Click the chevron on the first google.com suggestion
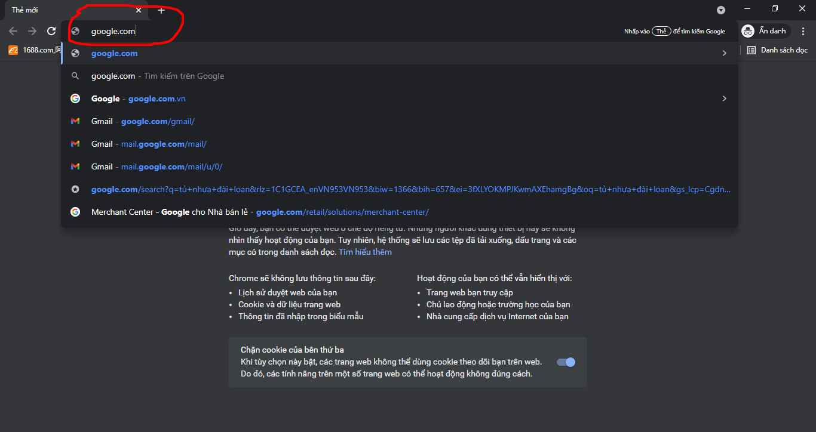Image resolution: width=816 pixels, height=432 pixels. (724, 53)
